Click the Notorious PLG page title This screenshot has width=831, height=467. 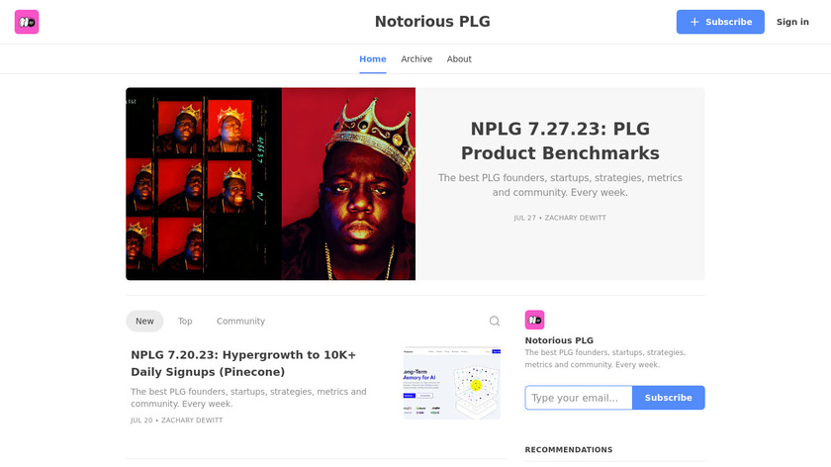coord(432,21)
